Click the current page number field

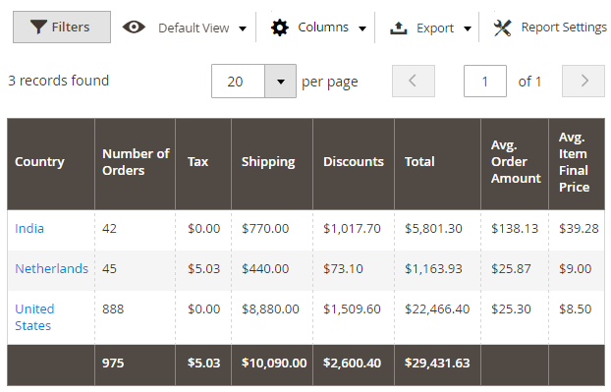click(x=484, y=81)
